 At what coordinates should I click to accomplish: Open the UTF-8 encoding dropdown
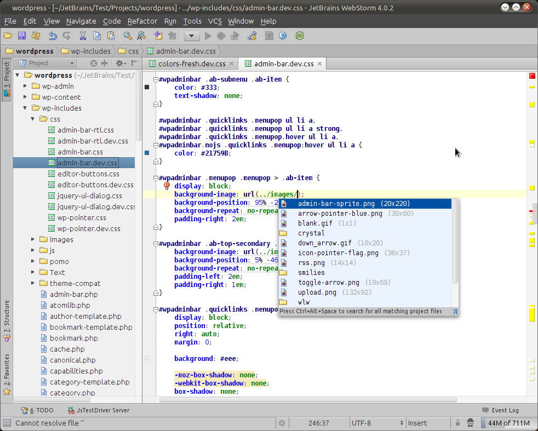click(x=378, y=423)
